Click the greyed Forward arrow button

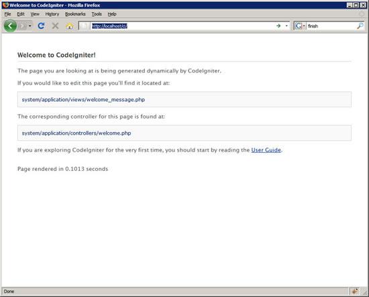pyautogui.click(x=22, y=25)
